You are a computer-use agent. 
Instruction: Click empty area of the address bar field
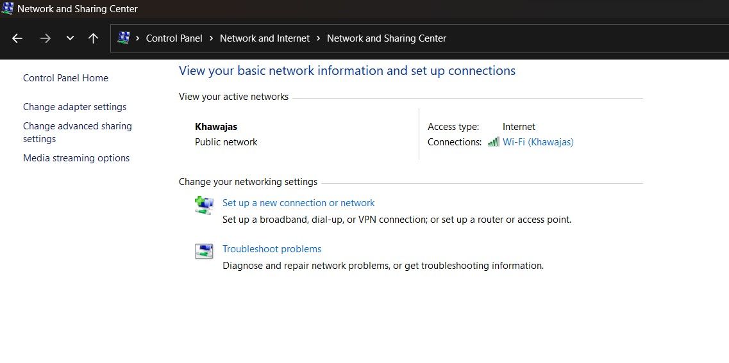pos(577,38)
